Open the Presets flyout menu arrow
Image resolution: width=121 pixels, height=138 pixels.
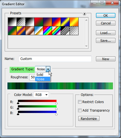pos(84,14)
